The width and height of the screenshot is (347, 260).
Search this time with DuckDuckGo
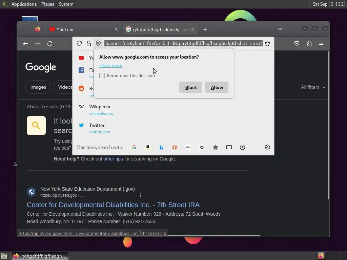175,147
